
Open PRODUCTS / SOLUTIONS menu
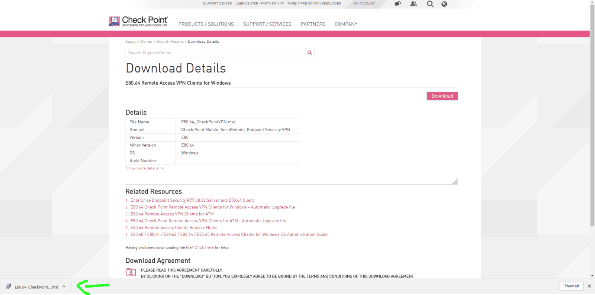206,24
